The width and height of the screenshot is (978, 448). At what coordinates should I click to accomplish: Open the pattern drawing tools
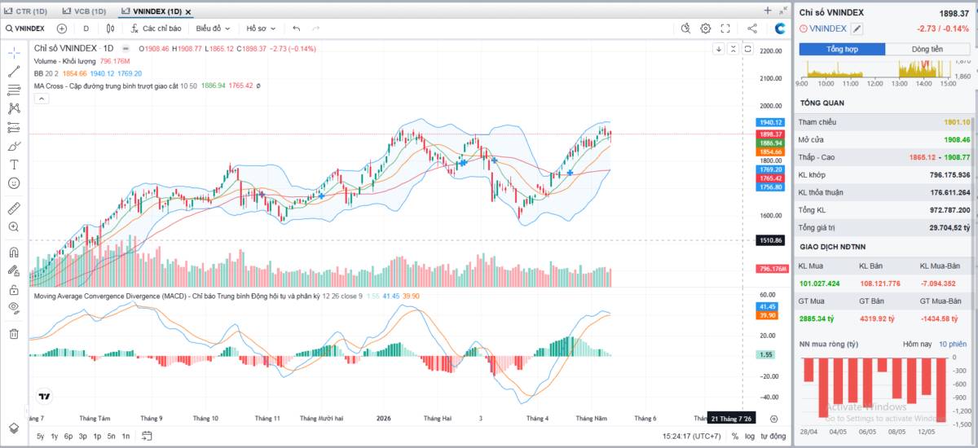[14, 108]
